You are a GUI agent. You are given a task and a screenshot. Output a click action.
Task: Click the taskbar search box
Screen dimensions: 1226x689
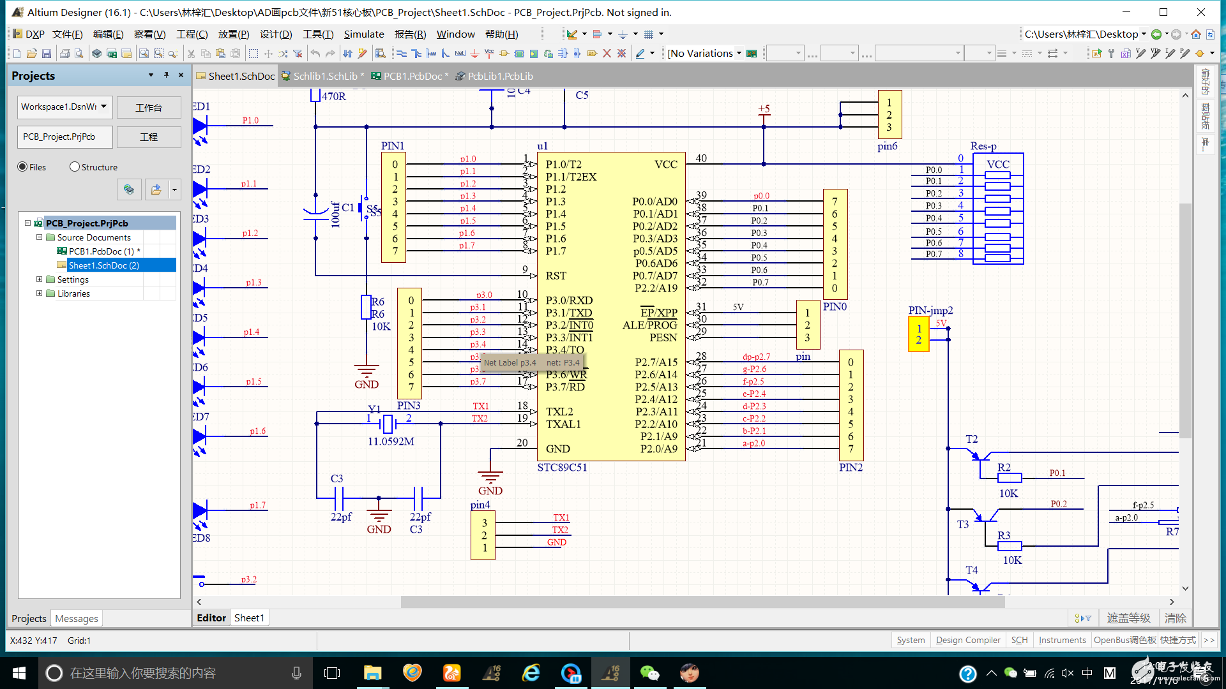pyautogui.click(x=176, y=673)
